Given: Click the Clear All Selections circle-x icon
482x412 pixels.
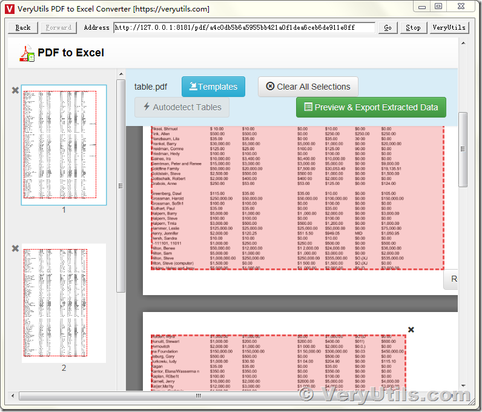Looking at the screenshot, I should pos(270,86).
